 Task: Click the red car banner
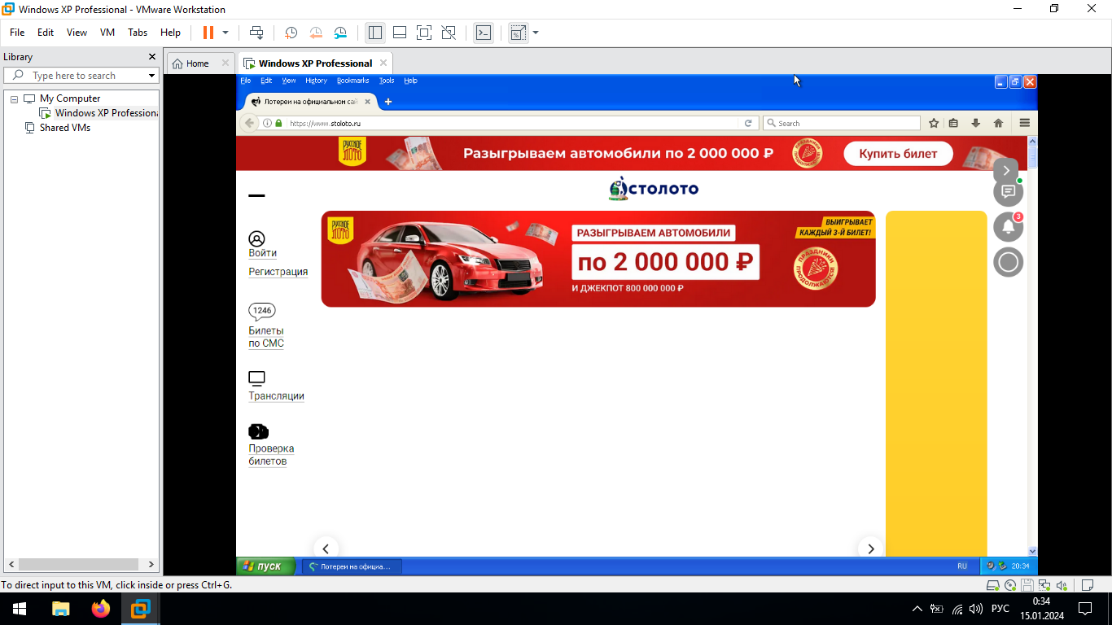point(598,259)
